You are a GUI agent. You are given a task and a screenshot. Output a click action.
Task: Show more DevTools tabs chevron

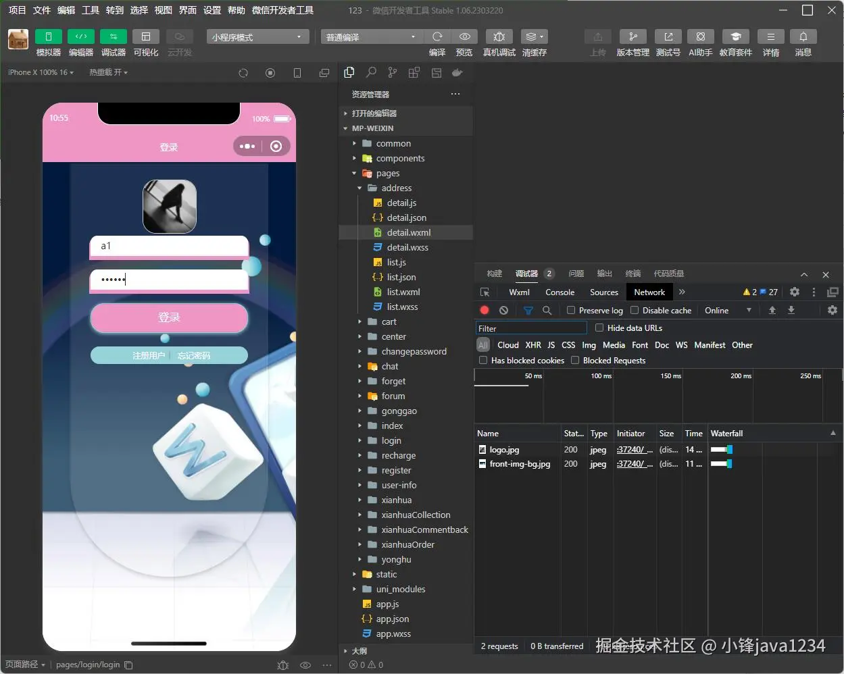pos(682,292)
